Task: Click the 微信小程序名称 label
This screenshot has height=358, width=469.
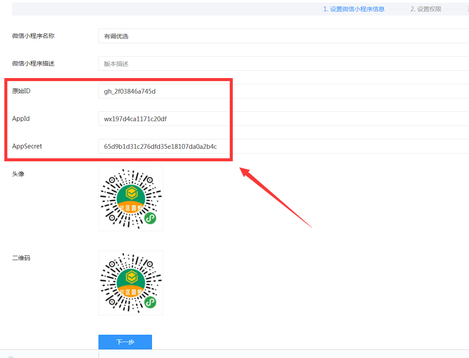Action: click(33, 36)
